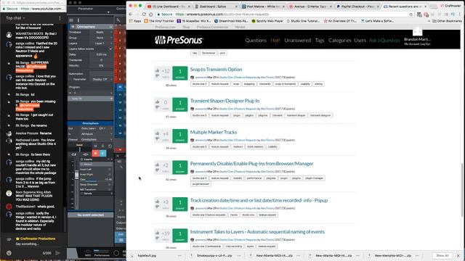
Task: Bookmark this page with the star icon
Action: pos(411,14)
